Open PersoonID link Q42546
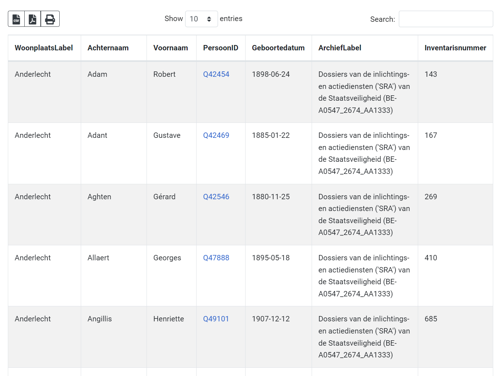The height and width of the screenshot is (376, 500). click(x=216, y=197)
